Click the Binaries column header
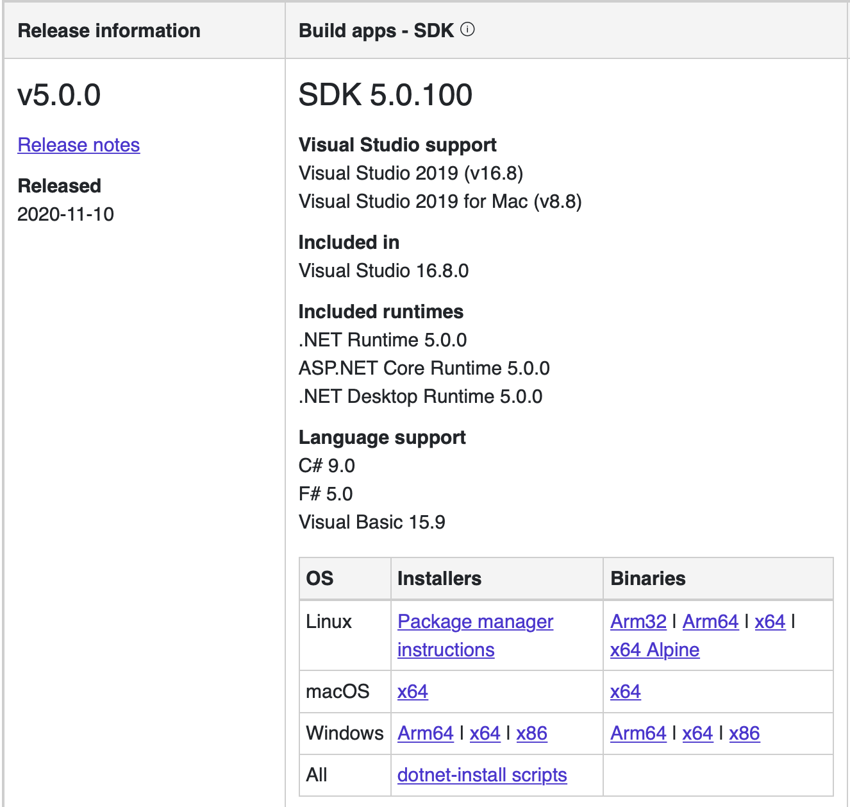Viewport: 850px width, 807px height. point(648,579)
